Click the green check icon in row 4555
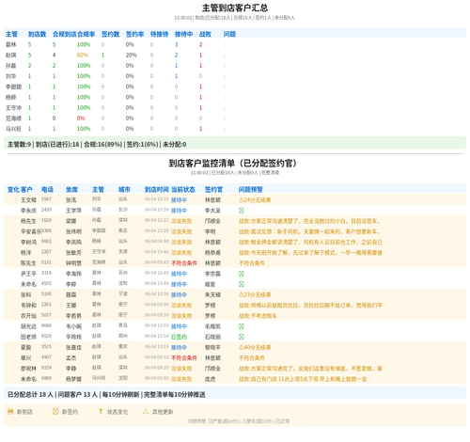The image size is (470, 442). pyautogui.click(x=242, y=284)
